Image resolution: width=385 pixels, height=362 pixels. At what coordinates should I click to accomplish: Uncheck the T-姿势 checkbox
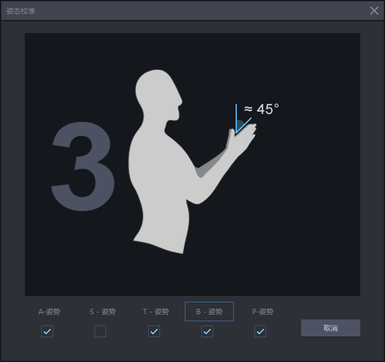154,331
